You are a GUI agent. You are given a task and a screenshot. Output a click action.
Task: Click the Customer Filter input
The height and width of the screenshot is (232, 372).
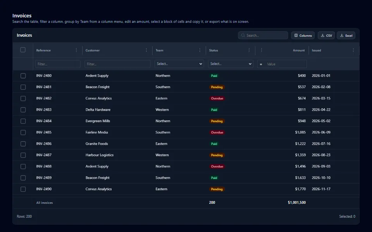click(117, 64)
